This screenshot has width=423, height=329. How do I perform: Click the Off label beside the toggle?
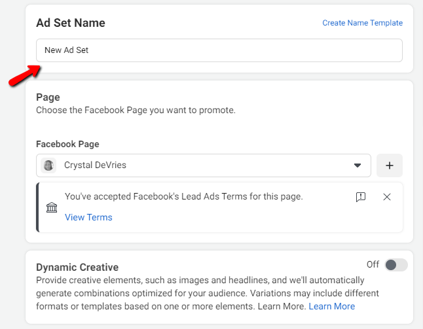tap(373, 264)
